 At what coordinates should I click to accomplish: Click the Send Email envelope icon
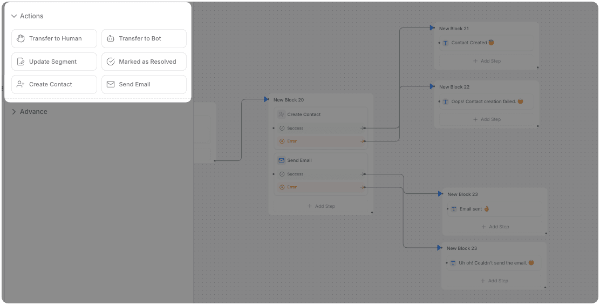111,85
